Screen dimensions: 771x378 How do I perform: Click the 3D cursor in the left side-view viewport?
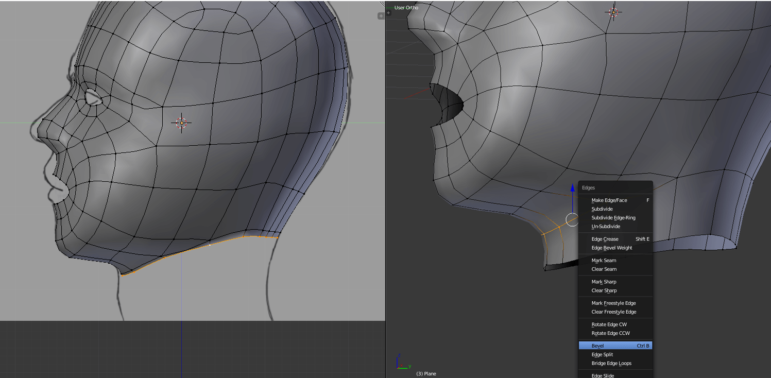pyautogui.click(x=181, y=123)
